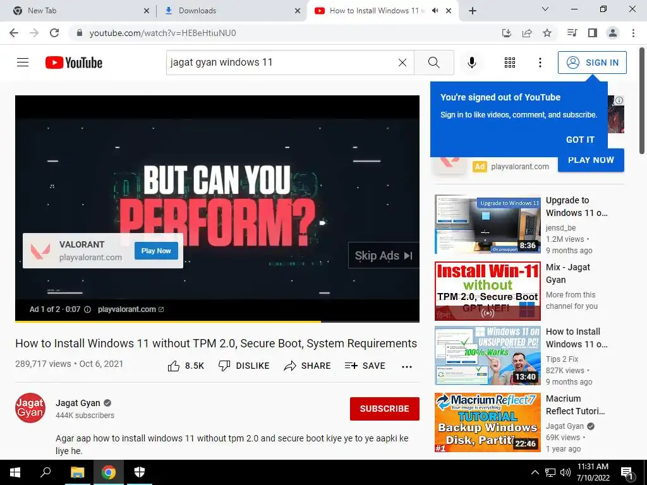Open the Jagat Gyan channel name link
The image size is (647, 485).
pos(78,403)
